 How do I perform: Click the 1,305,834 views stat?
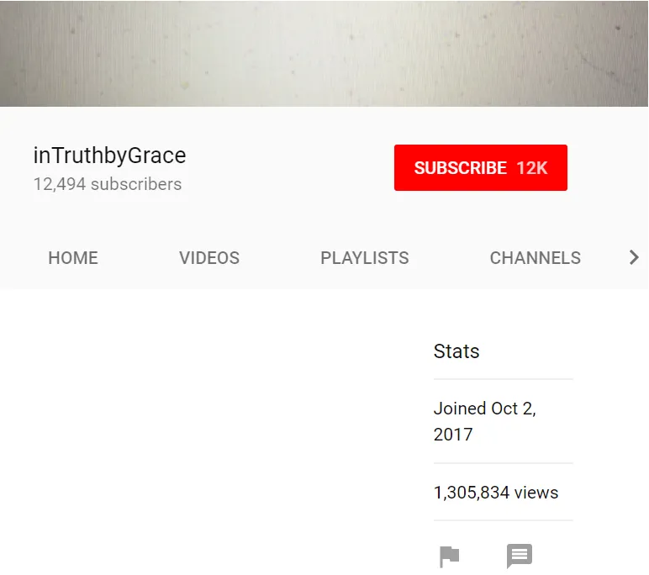tap(496, 493)
